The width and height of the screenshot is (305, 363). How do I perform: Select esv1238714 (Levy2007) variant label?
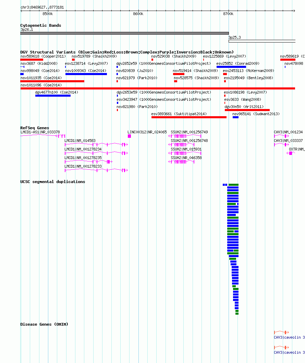86,63
